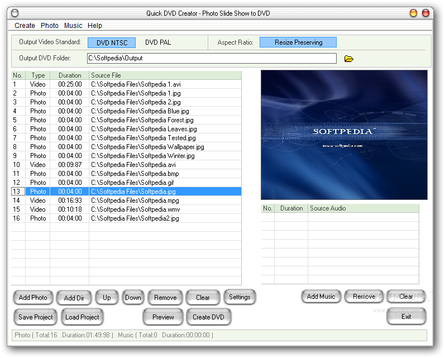The image size is (445, 358).
Task: Click the grey round button at title bar left
Action: click(15, 13)
